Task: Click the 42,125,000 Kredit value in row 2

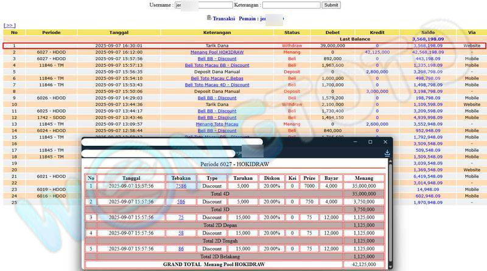Action: (x=377, y=52)
